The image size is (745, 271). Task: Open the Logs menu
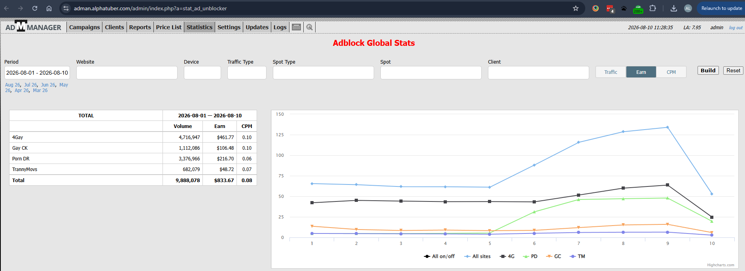point(280,27)
